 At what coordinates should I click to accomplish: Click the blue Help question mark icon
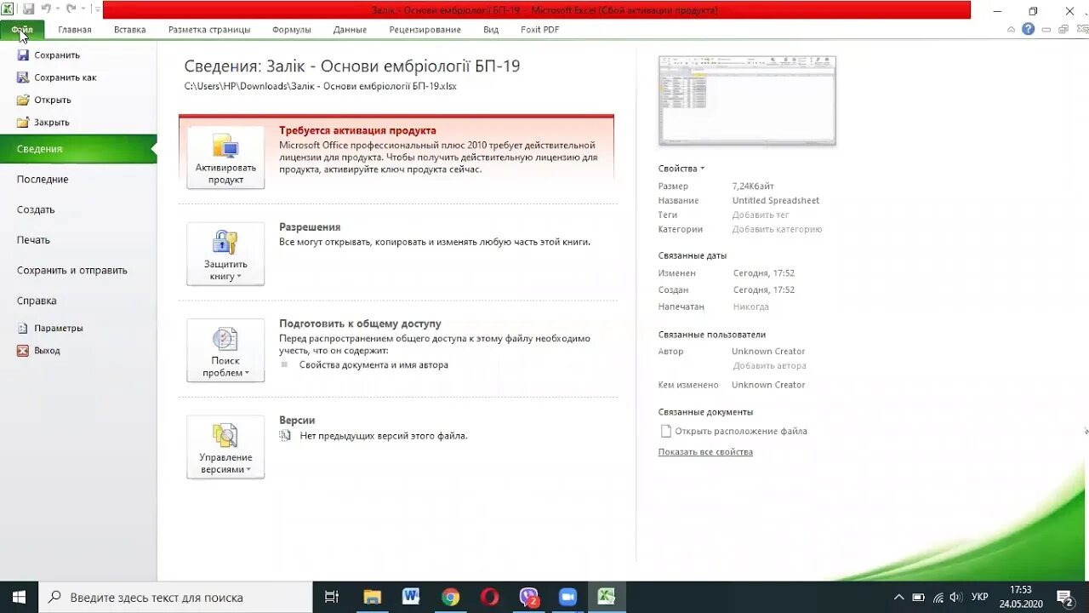pos(1028,29)
